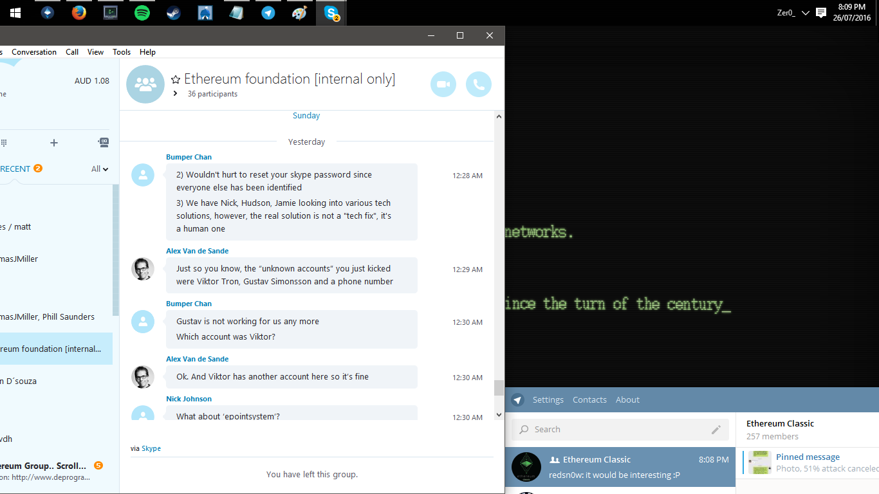
Task: Open the Call menu
Action: pos(72,52)
